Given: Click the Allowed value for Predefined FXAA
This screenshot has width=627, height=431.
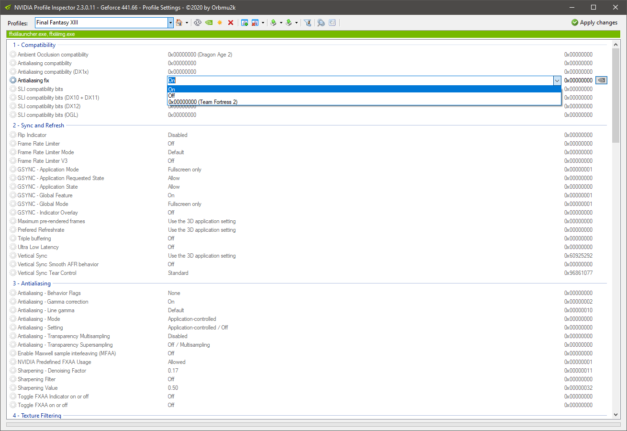Looking at the screenshot, I should click(177, 362).
